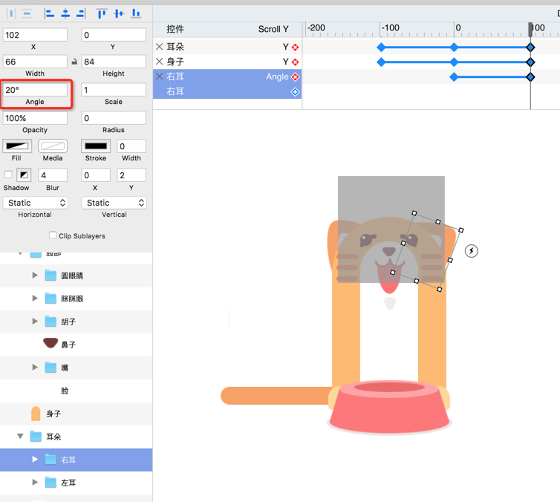
Task: Click the distribute vertically icon
Action: coord(27,13)
